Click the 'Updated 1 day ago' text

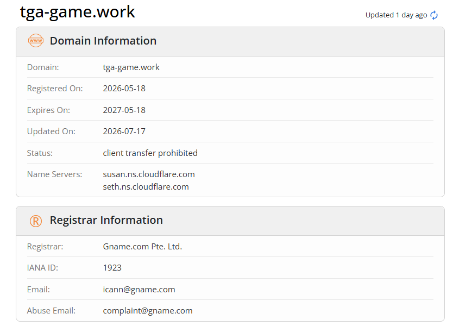coord(396,15)
